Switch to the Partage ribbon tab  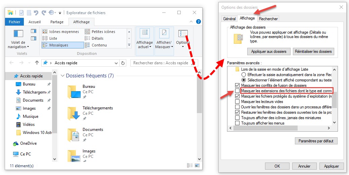(57, 22)
